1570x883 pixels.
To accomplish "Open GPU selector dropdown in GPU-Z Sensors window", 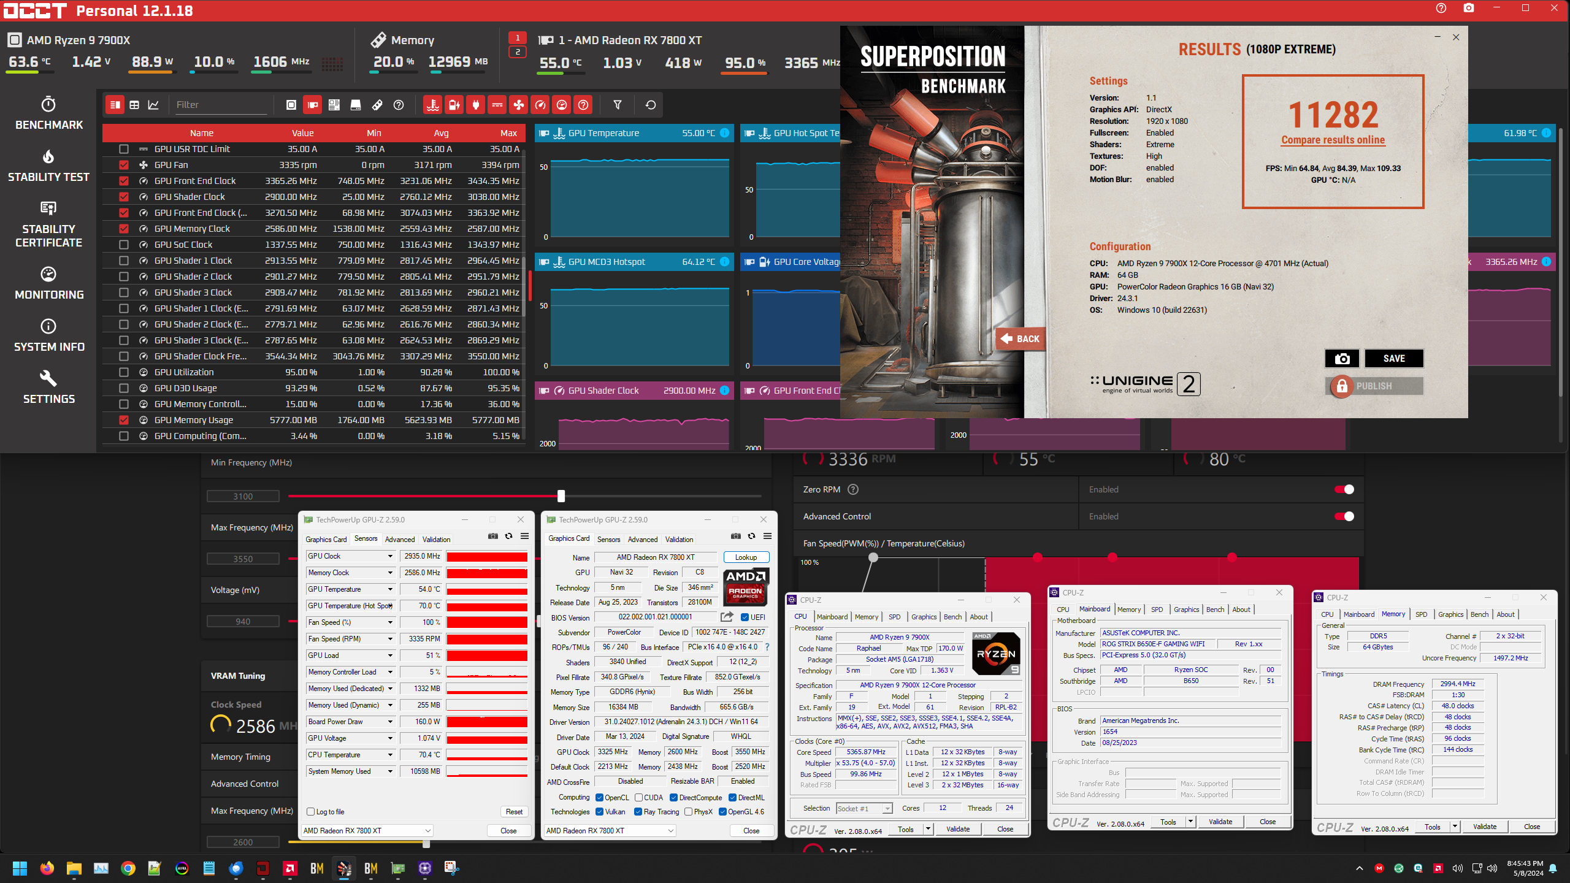I will [x=367, y=830].
